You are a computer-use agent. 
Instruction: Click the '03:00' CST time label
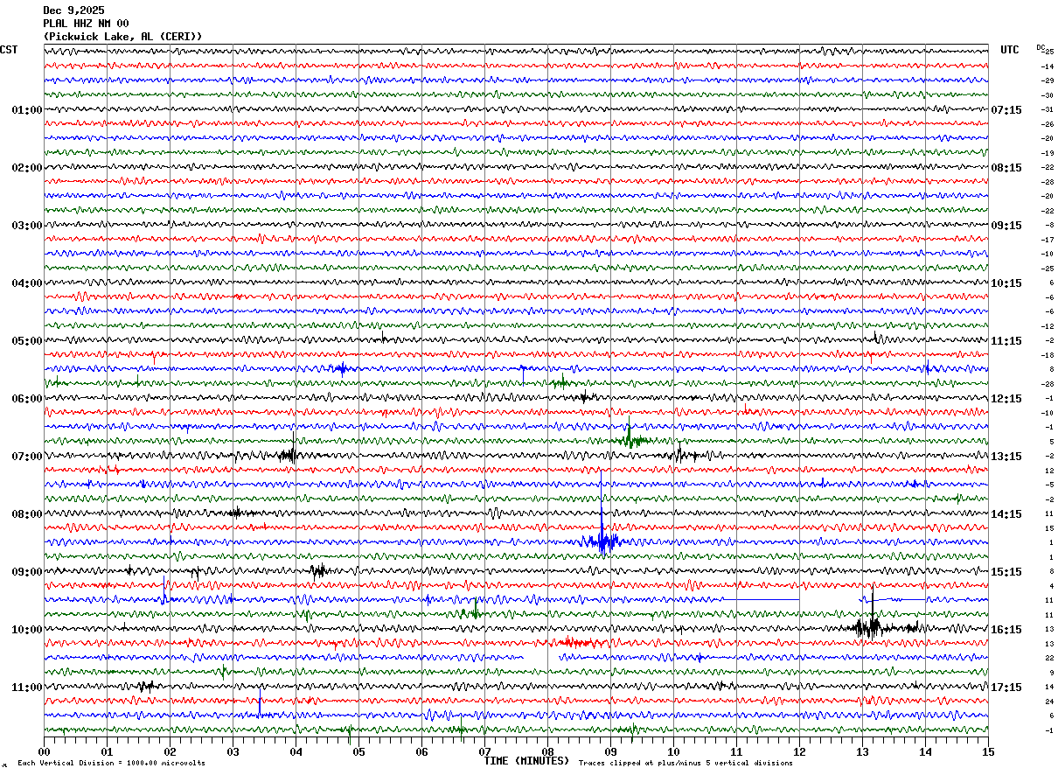point(27,226)
